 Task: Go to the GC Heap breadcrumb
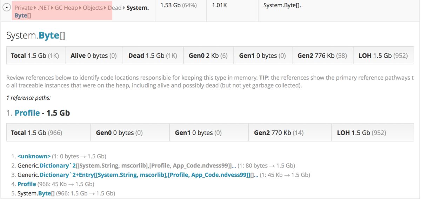point(66,8)
